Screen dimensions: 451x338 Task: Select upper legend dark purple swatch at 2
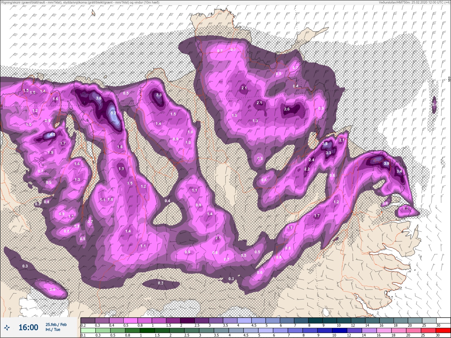(x=188, y=320)
